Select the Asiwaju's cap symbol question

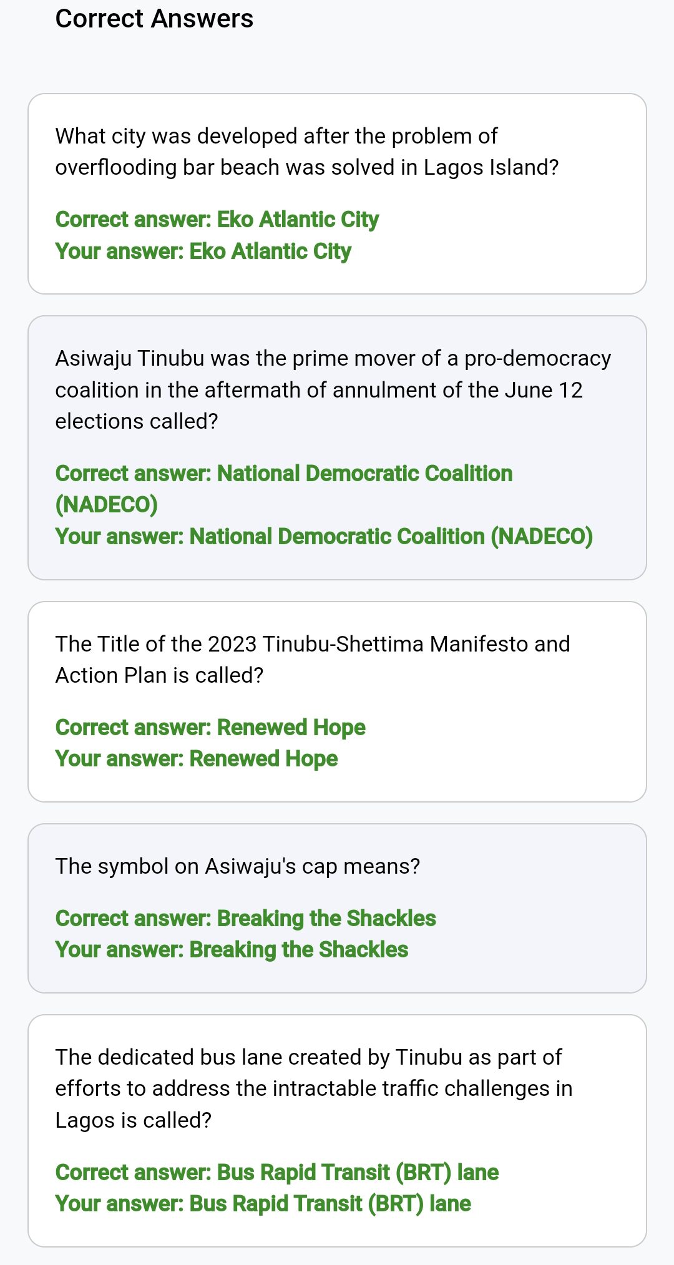pyautogui.click(x=238, y=866)
